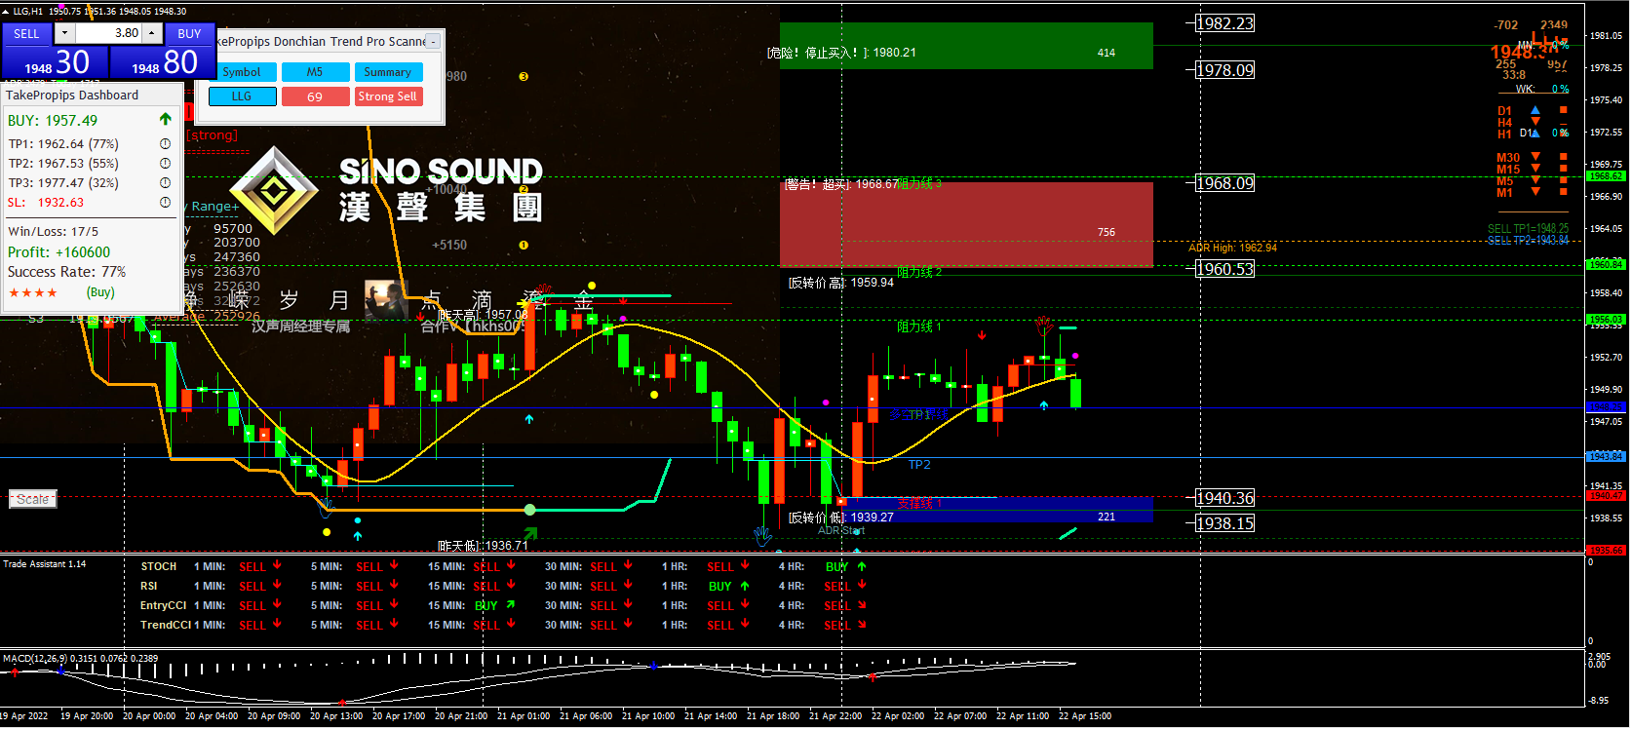
Task: Click the 1982.23 boxed price label
Action: coord(1225,23)
